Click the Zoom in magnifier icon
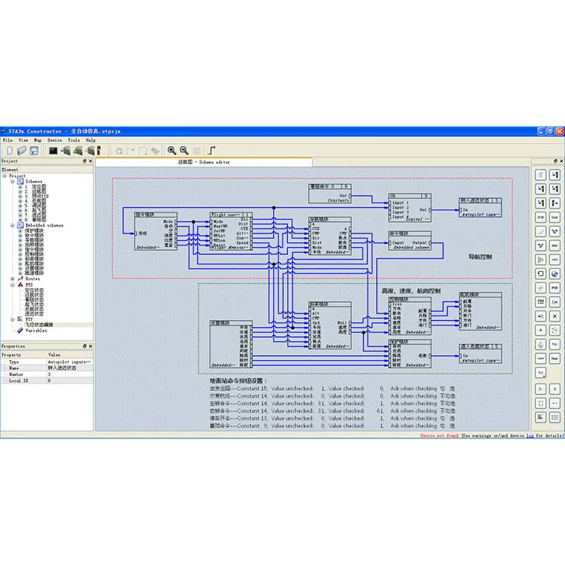565x565 pixels. 172,151
